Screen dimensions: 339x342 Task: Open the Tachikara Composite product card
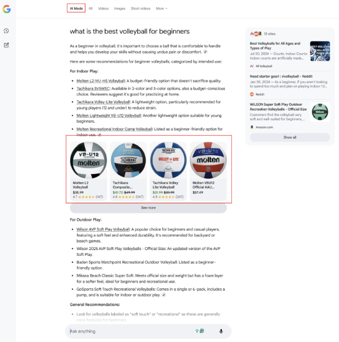coord(128,171)
